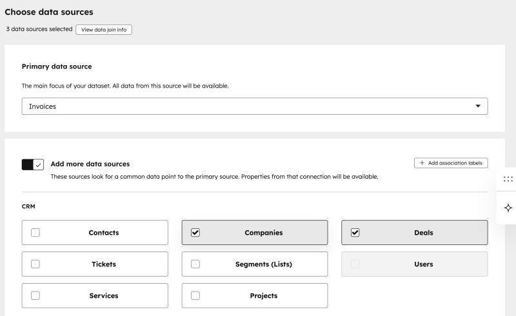The height and width of the screenshot is (316, 516).
Task: Turn off Add more data sources toggle
Action: tap(33, 164)
